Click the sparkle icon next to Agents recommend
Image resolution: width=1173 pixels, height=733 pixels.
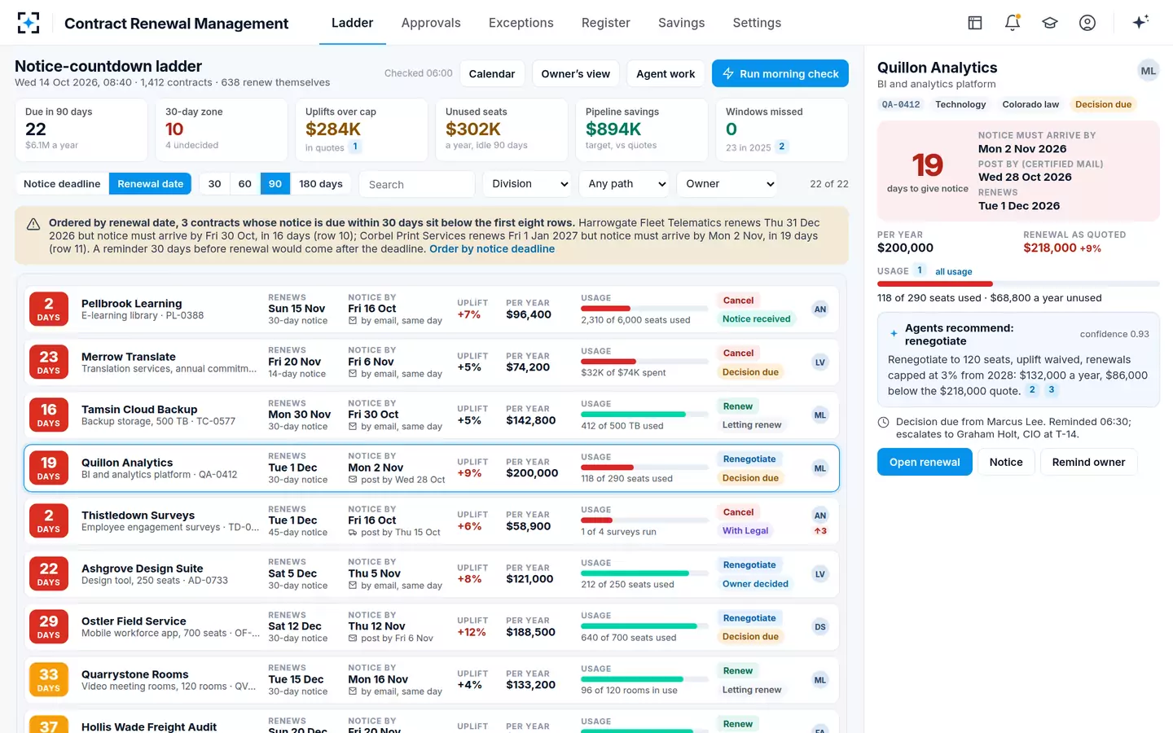point(894,333)
